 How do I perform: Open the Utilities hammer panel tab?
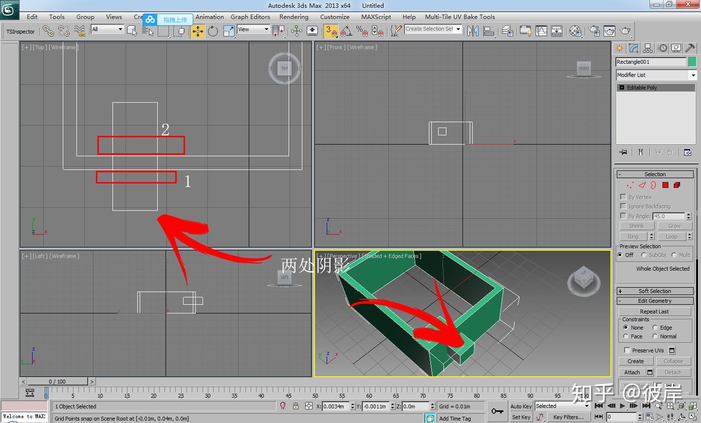click(690, 48)
